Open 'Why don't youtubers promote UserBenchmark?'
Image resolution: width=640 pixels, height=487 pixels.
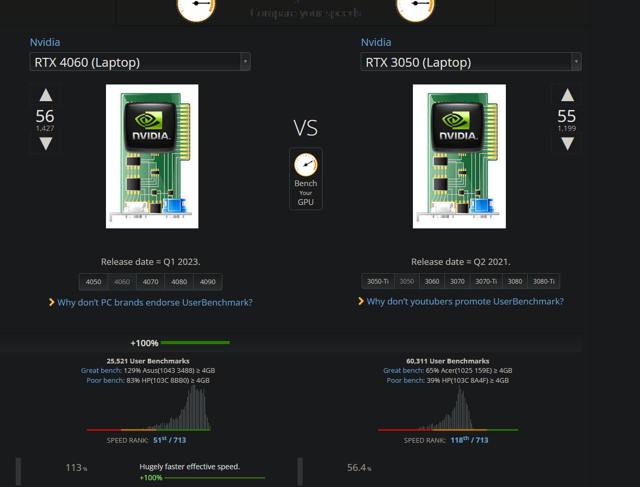(x=465, y=301)
